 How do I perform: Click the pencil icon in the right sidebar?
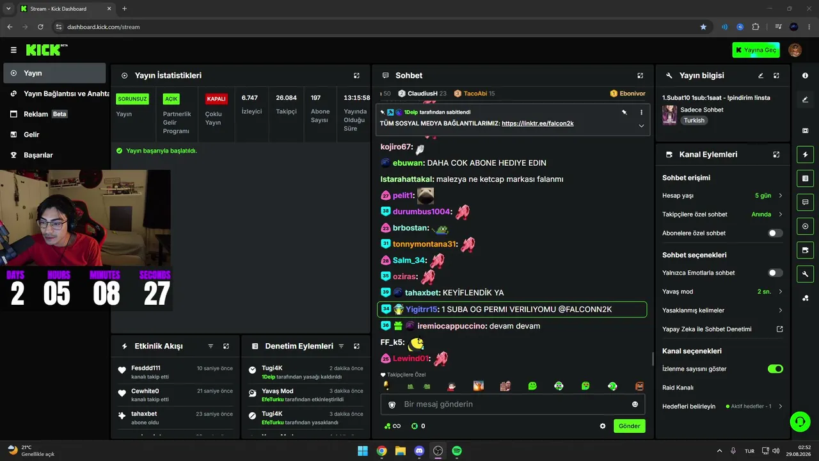coord(805,100)
